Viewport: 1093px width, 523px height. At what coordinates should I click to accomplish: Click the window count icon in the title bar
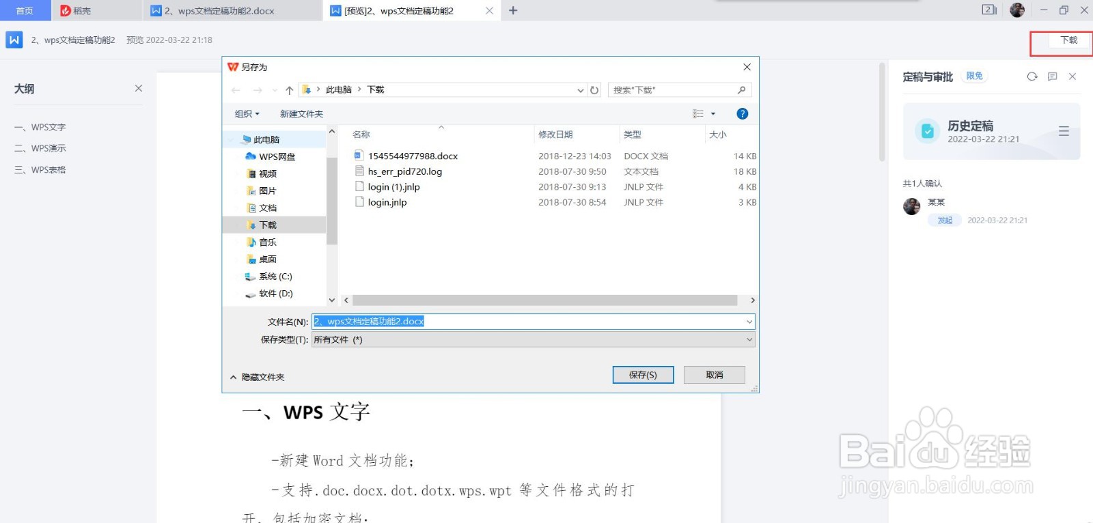coord(989,10)
